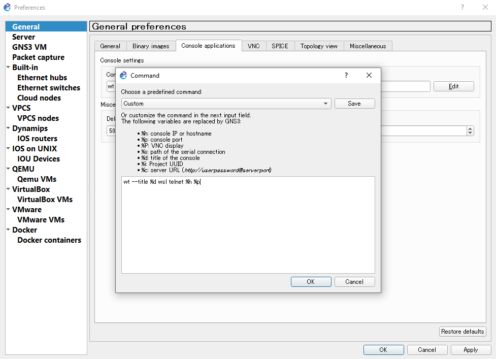The image size is (496, 359).
Task: Click OK at bottom of Preferences window
Action: click(383, 350)
